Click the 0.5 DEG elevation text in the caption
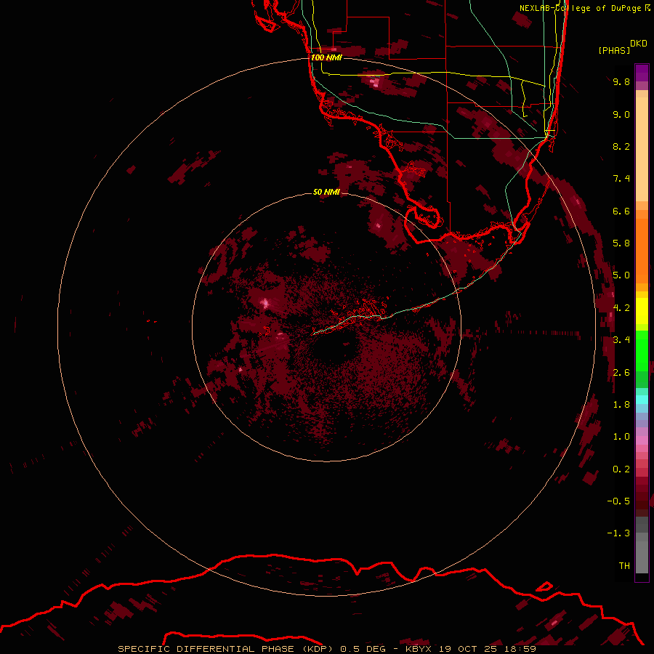The width and height of the screenshot is (654, 654). 363,649
